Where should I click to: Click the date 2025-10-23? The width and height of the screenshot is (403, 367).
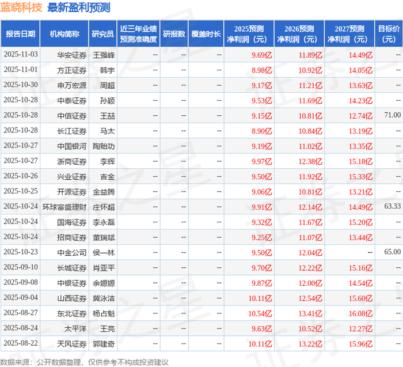(x=21, y=252)
